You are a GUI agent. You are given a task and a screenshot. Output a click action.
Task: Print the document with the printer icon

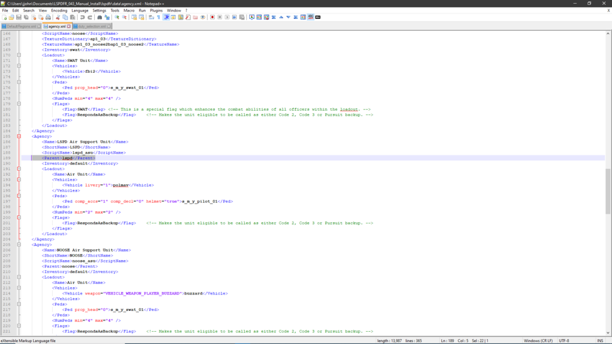click(48, 17)
